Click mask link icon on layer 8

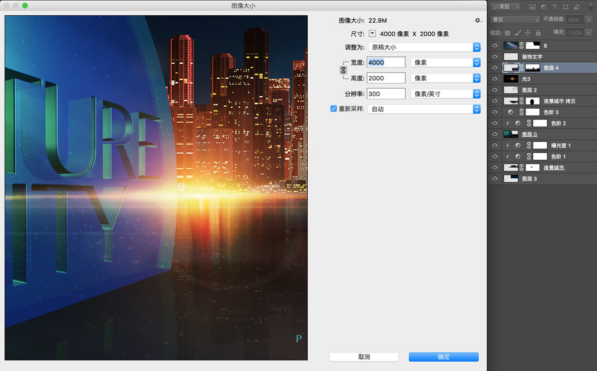pyautogui.click(x=521, y=46)
